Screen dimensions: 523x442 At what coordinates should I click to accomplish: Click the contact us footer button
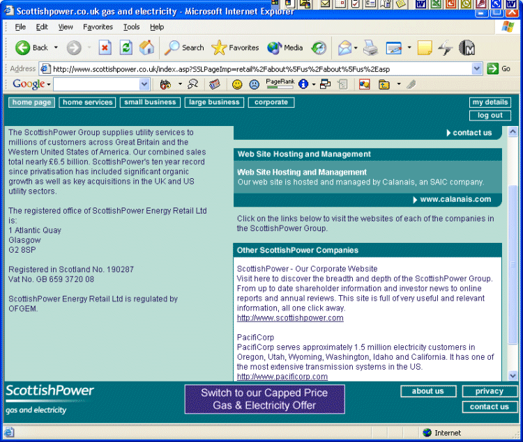pos(490,407)
